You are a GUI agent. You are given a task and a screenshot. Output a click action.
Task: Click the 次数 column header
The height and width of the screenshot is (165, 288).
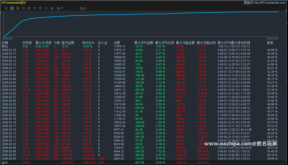57,43
